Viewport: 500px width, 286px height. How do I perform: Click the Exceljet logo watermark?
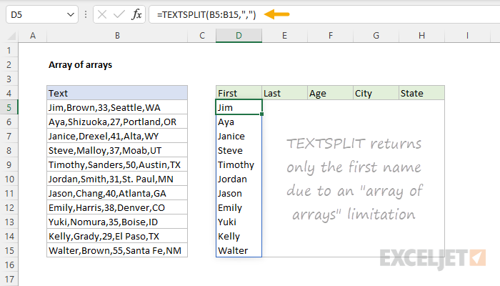(433, 258)
